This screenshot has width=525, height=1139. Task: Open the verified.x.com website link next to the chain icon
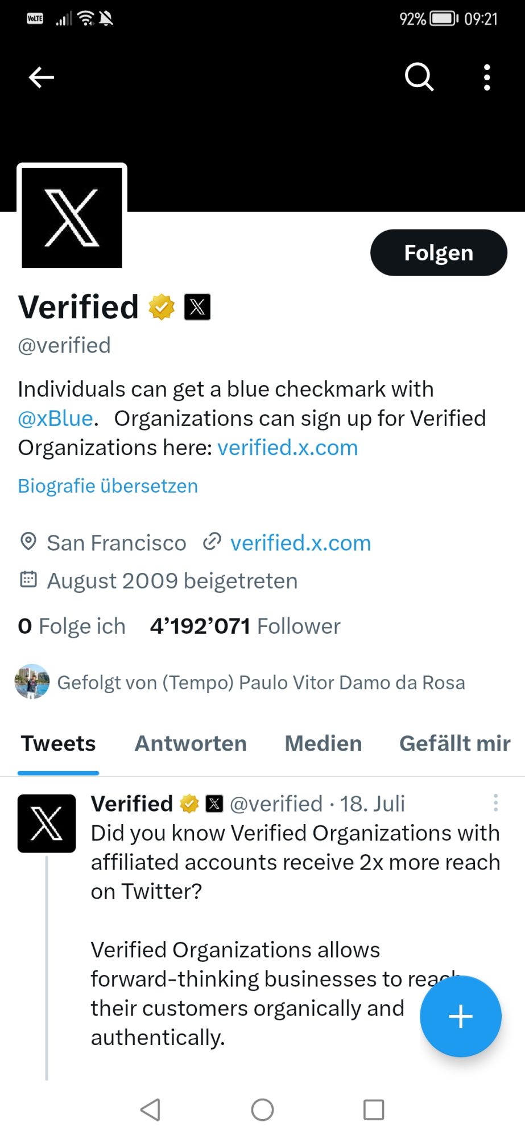(300, 543)
